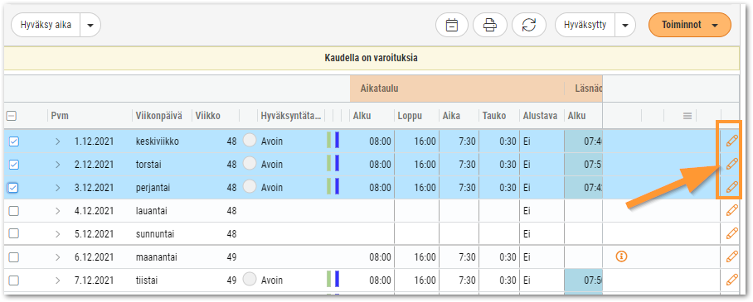Uncheck the 2.12.2021 torstai checkbox
This screenshot has height=302, width=753.
[13, 165]
